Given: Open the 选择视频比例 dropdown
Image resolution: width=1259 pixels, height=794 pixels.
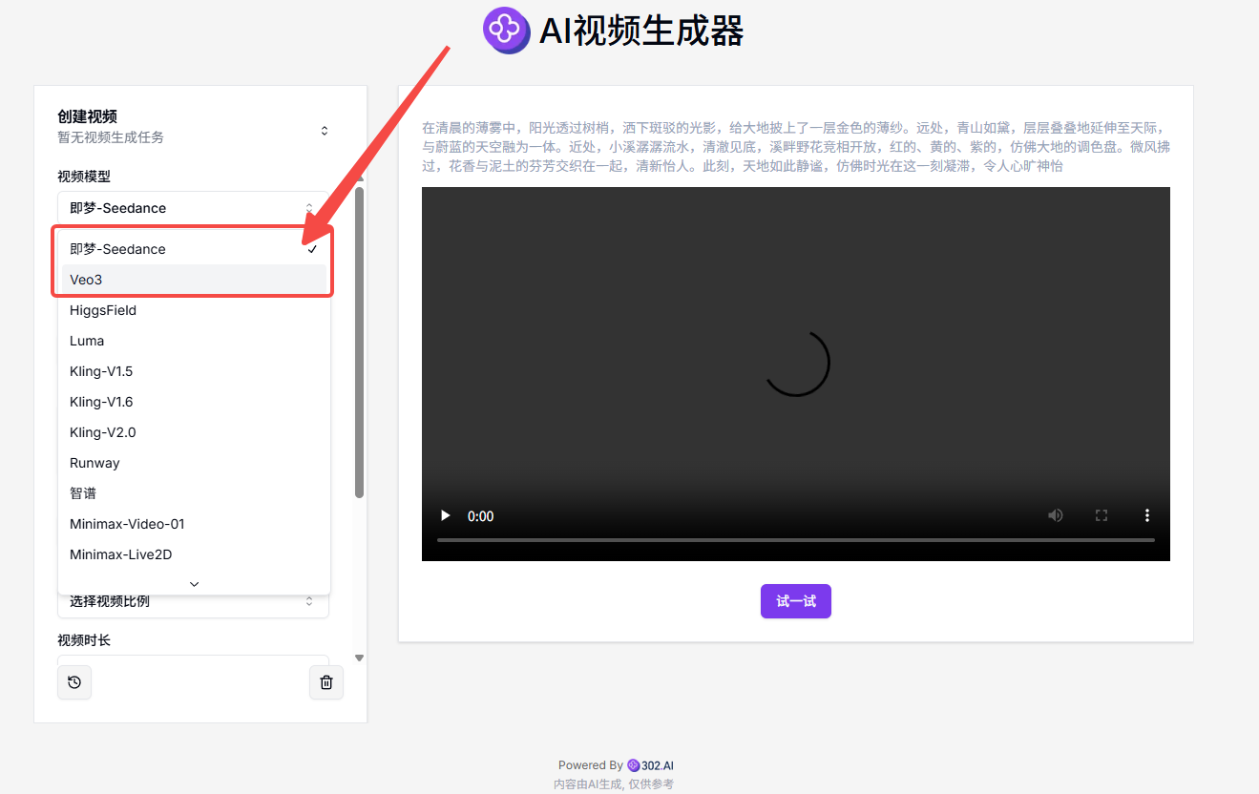Looking at the screenshot, I should click(193, 601).
